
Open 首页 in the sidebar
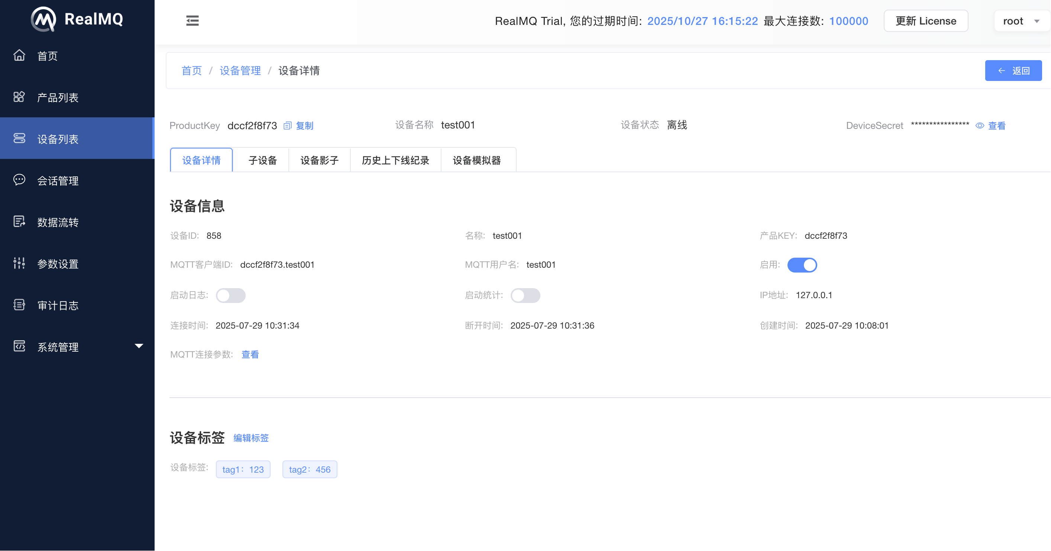pos(77,56)
